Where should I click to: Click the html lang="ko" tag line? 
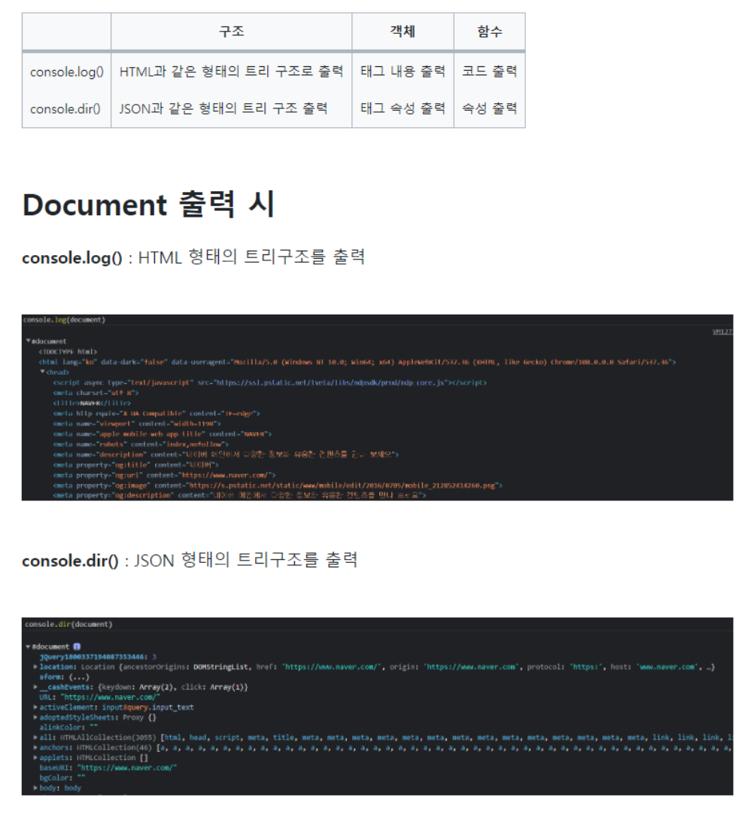357,362
